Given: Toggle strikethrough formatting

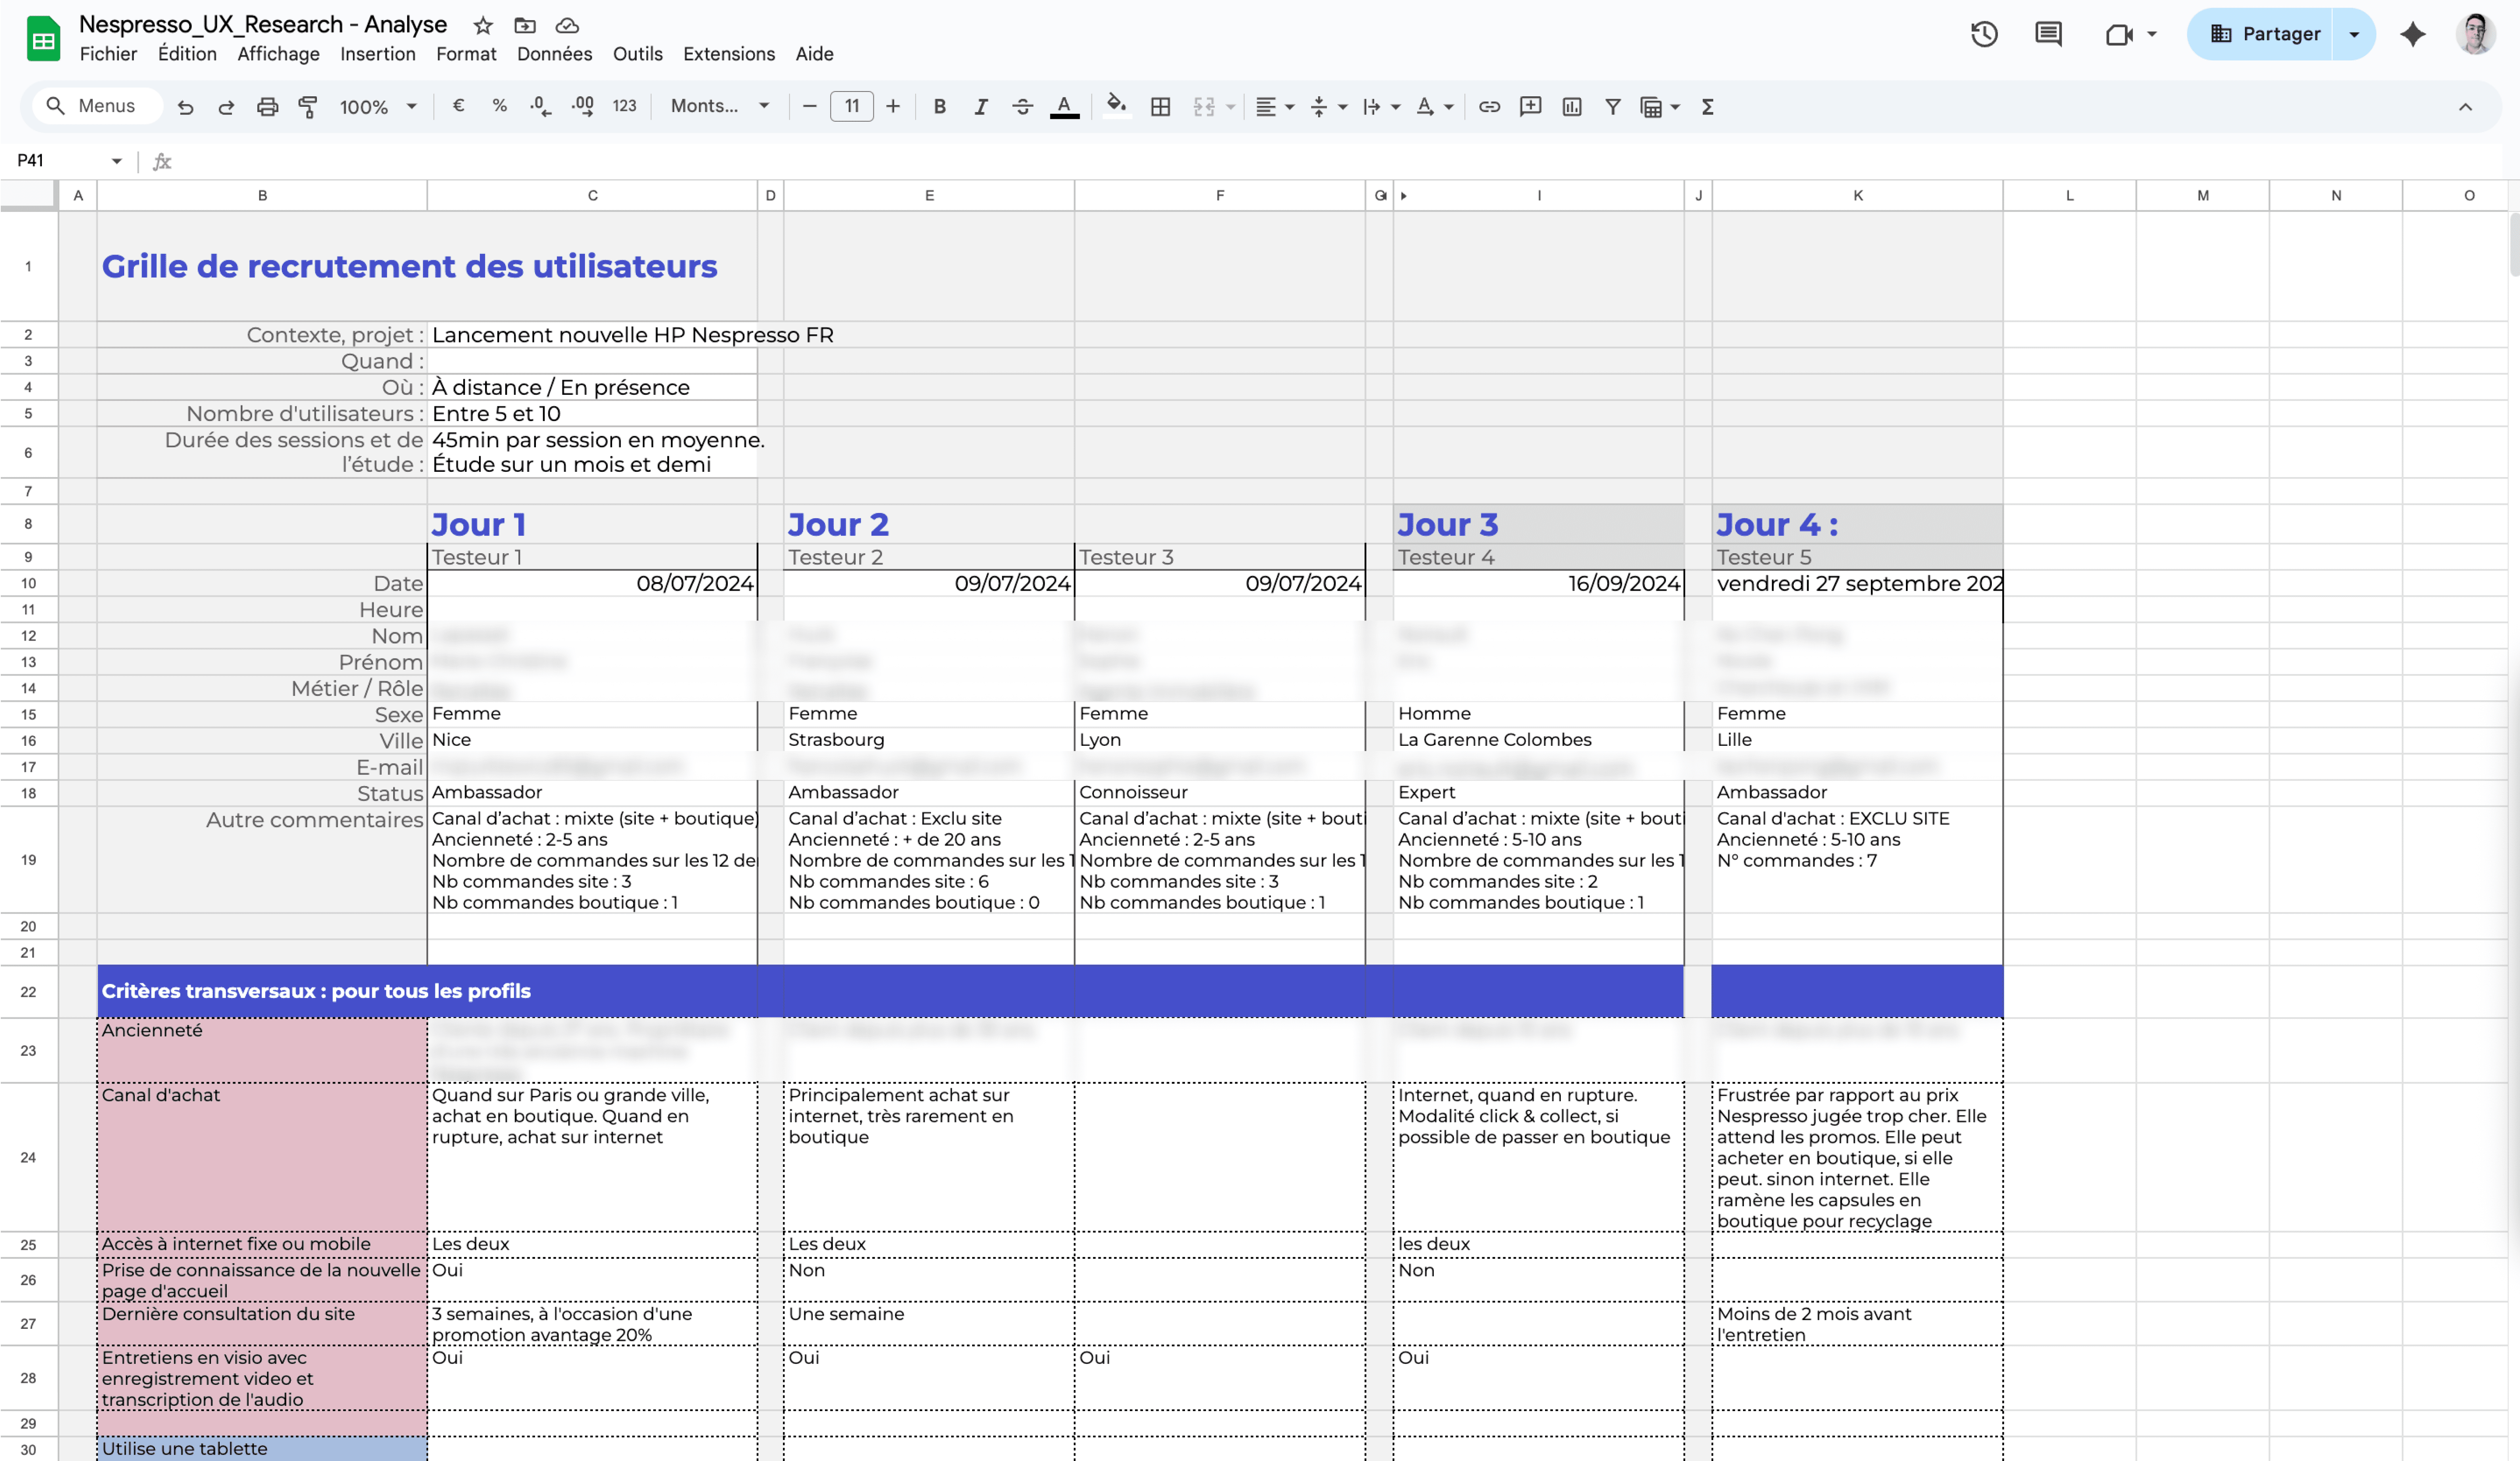Looking at the screenshot, I should coord(1022,107).
